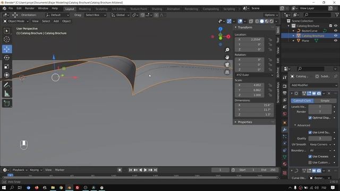Open the Output properties printer icon
The width and height of the screenshot is (340, 191).
pyautogui.click(x=285, y=93)
